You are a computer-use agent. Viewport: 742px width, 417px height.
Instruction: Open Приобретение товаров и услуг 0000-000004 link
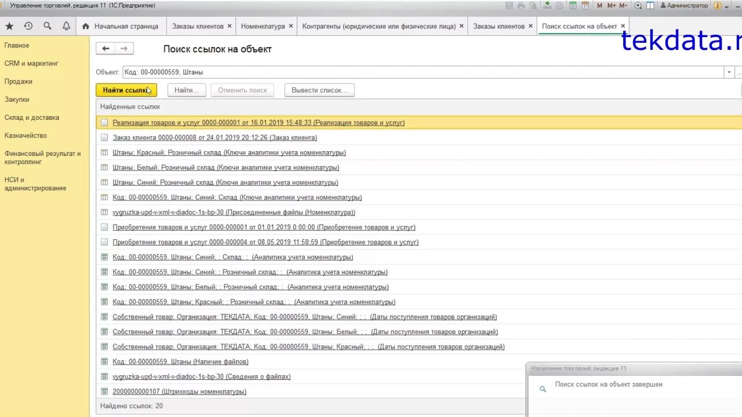tap(265, 242)
